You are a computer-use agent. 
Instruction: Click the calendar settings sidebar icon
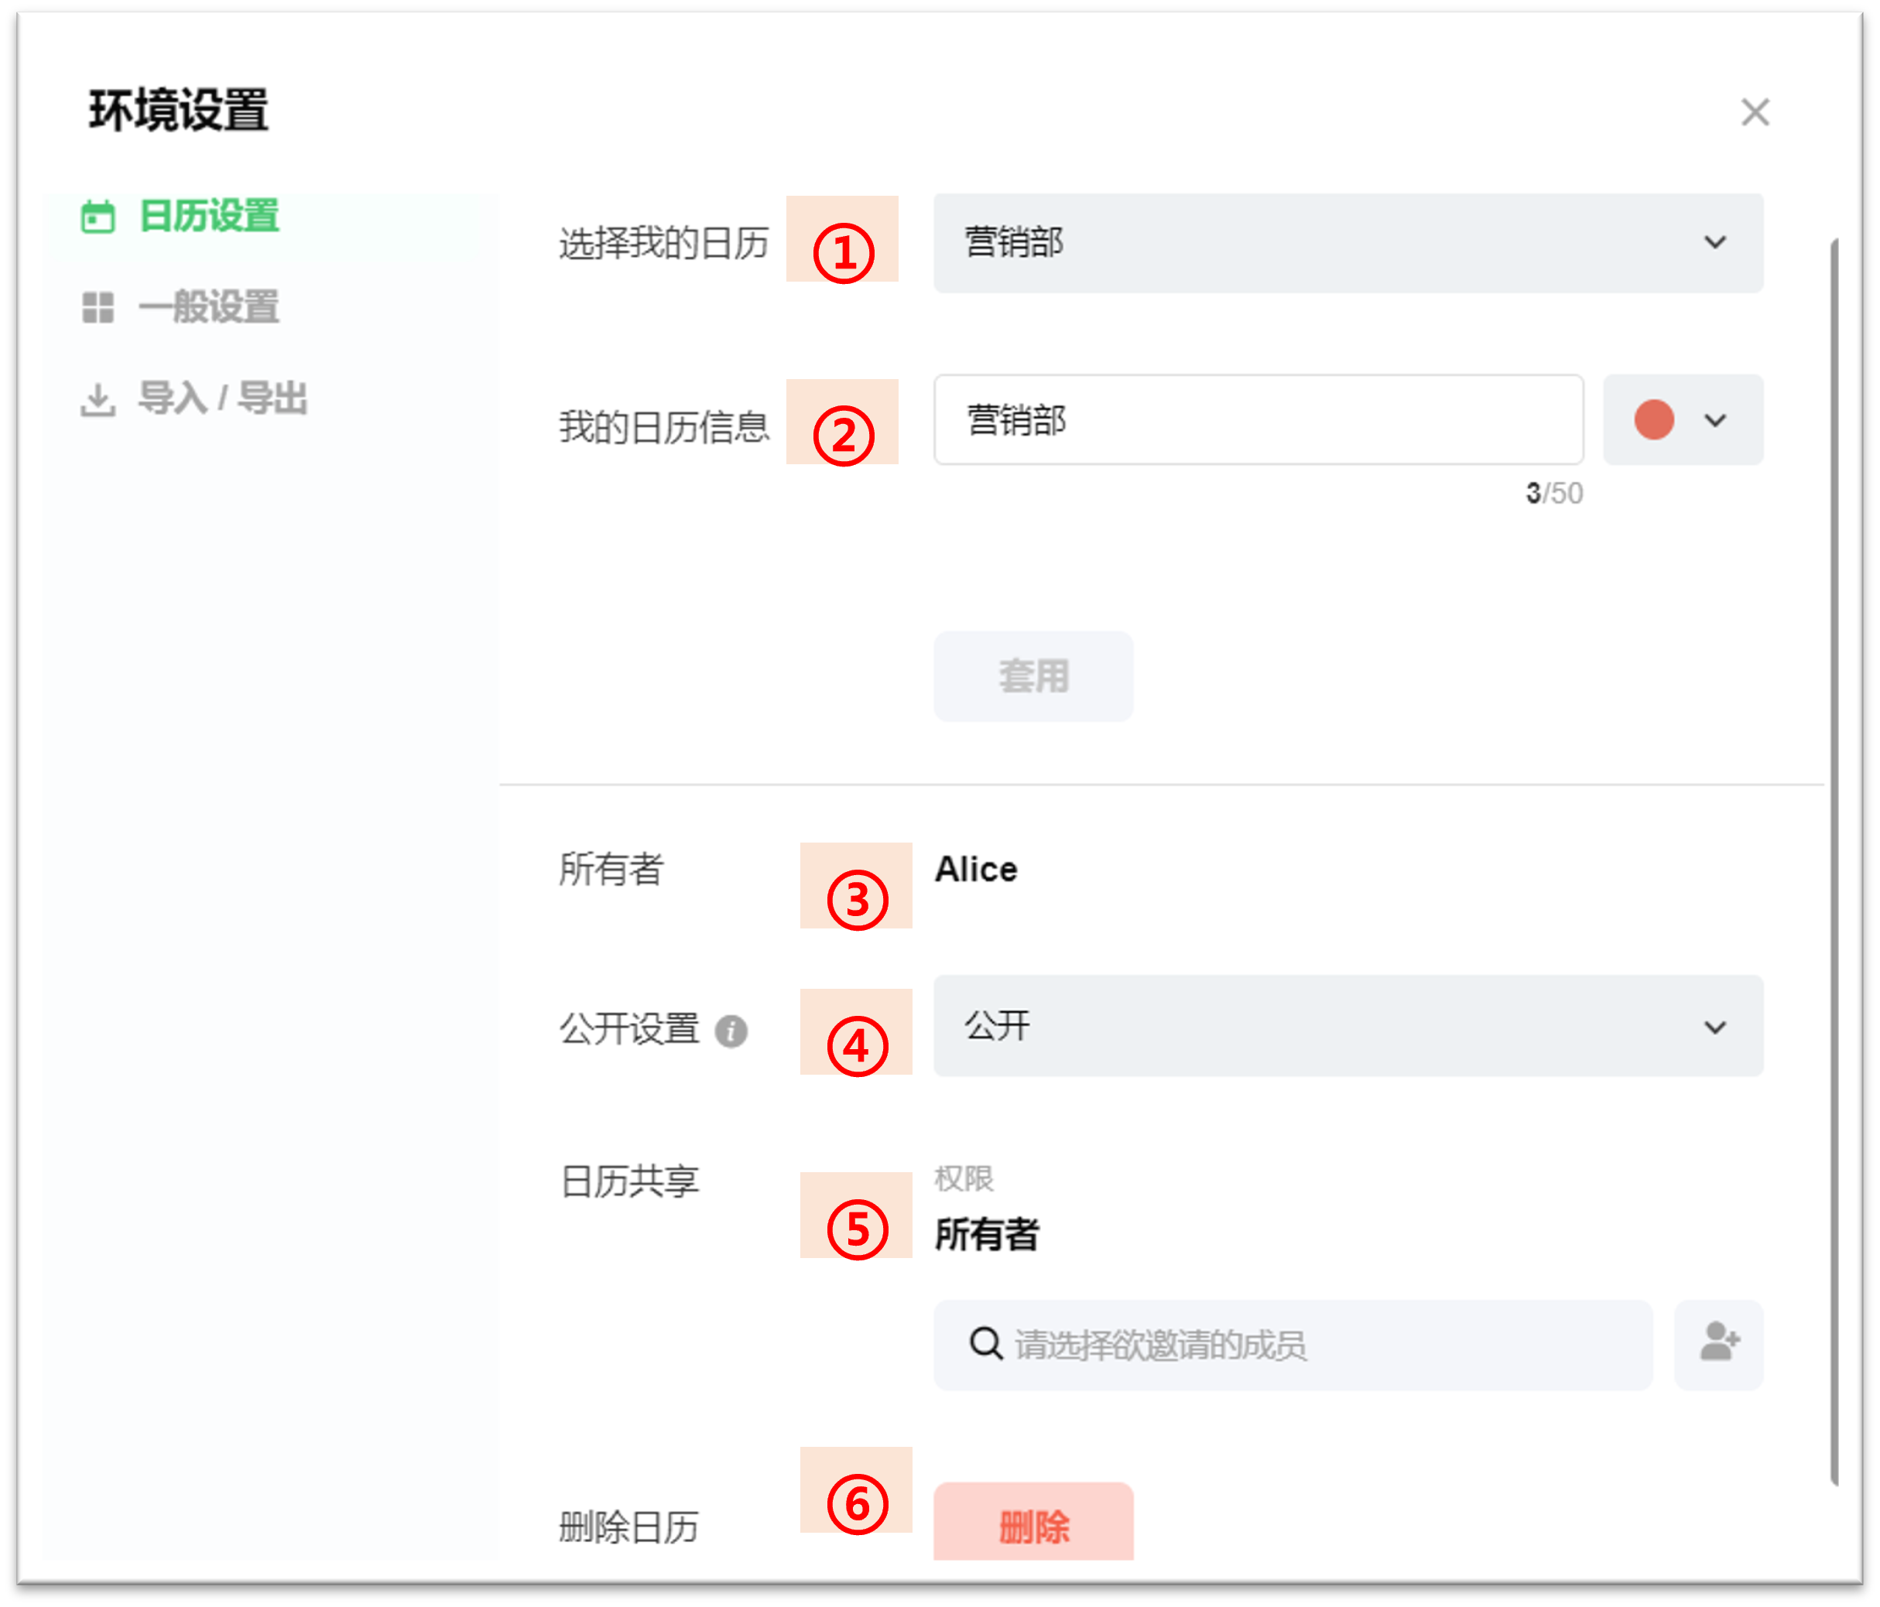point(98,217)
